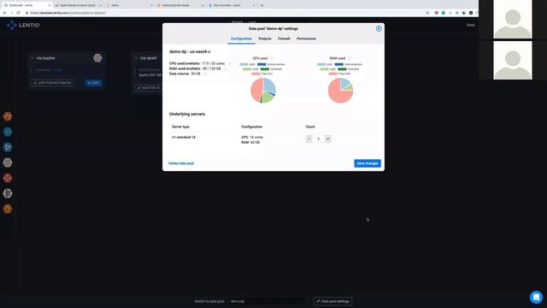
Task: Close the Spark Master browser tab
Action: pos(100,5)
